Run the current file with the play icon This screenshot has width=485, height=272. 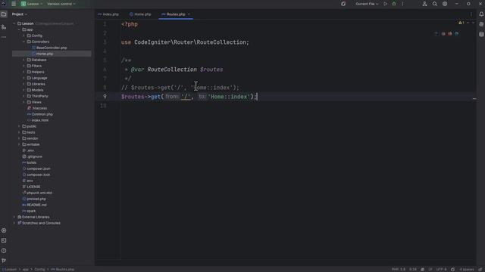(386, 4)
